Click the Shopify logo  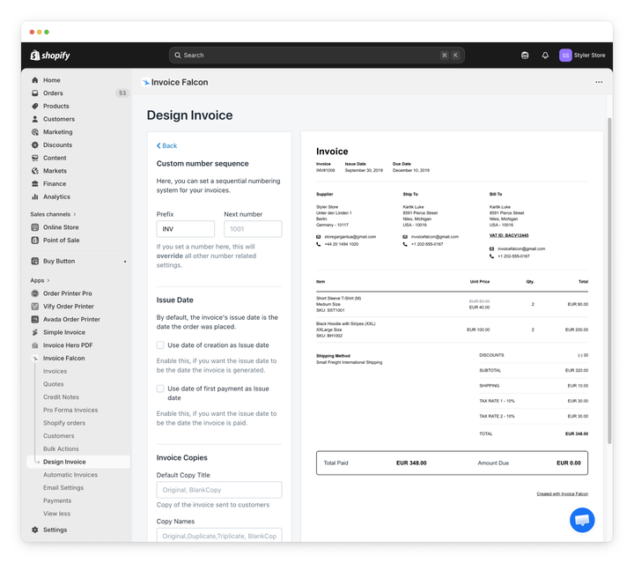click(50, 55)
